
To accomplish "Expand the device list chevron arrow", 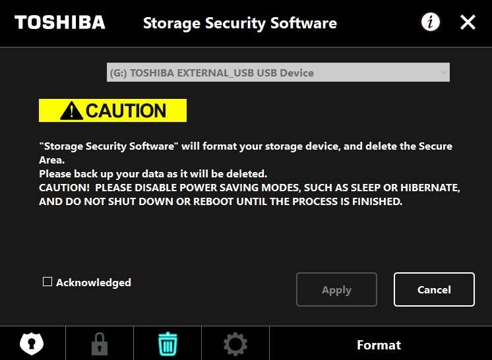I will coord(443,73).
